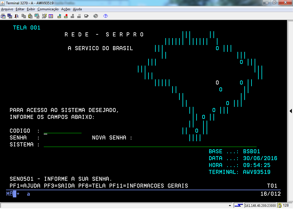Click the date 30/06/2016
Viewport: 293px width, 220px height.
coord(260,158)
